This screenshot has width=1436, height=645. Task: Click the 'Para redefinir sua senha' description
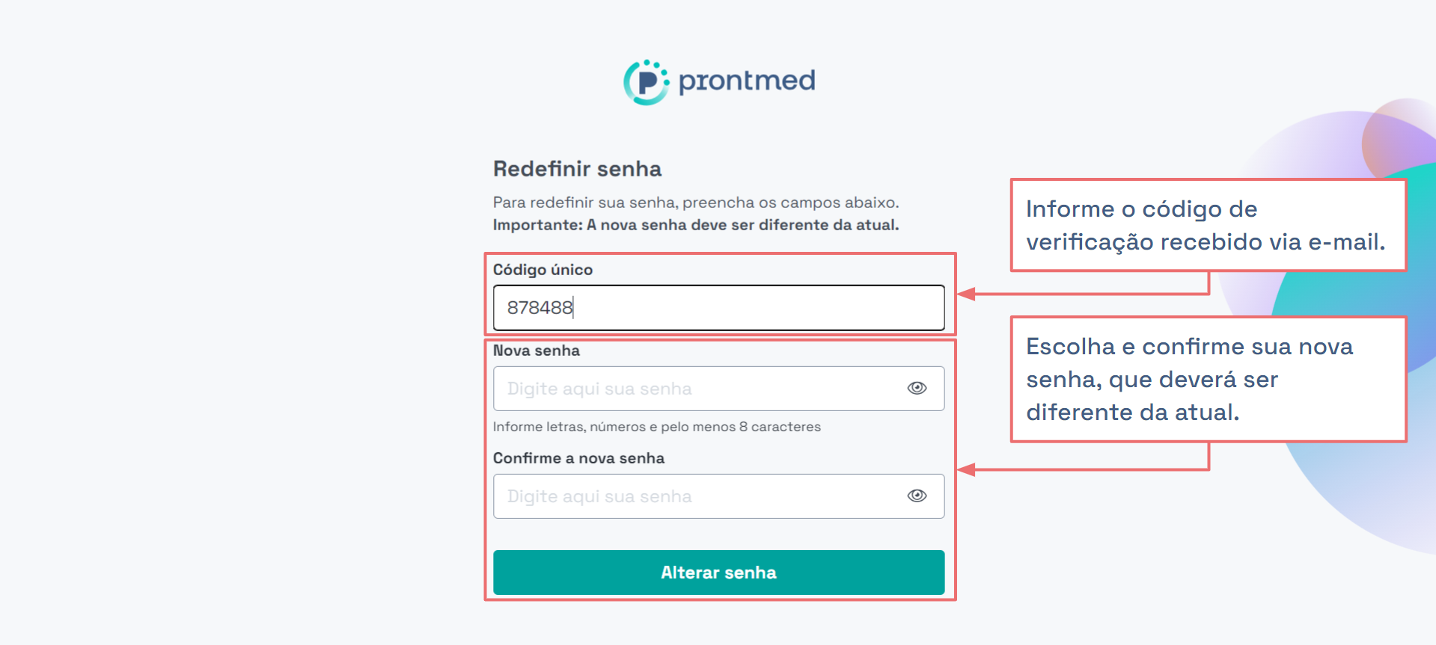pyautogui.click(x=696, y=203)
